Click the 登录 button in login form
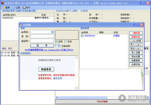 (x=42, y=46)
